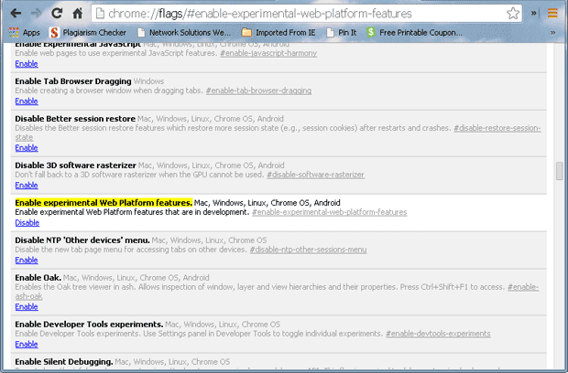568x373 pixels.
Task: Click the highlighted 'Enable experimental Web Platform features.' title
Action: [x=104, y=203]
